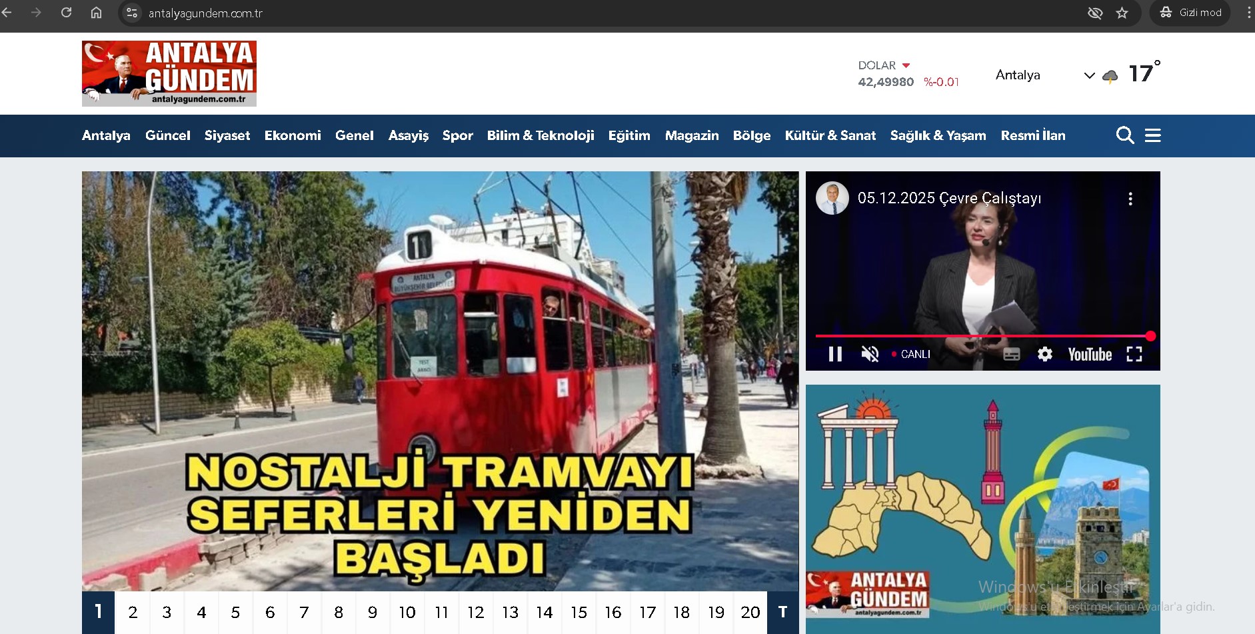Click the CANLI live indicator
Screen dimensions: 1255x634
click(x=914, y=354)
